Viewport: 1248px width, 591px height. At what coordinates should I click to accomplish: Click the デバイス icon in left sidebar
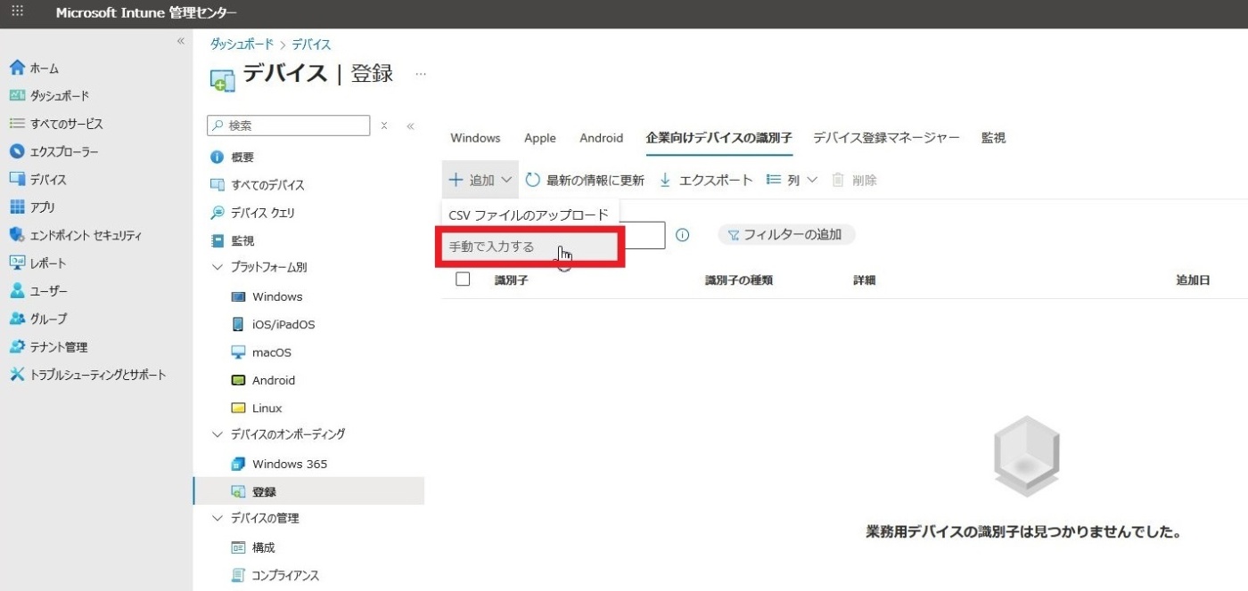pyautogui.click(x=17, y=179)
